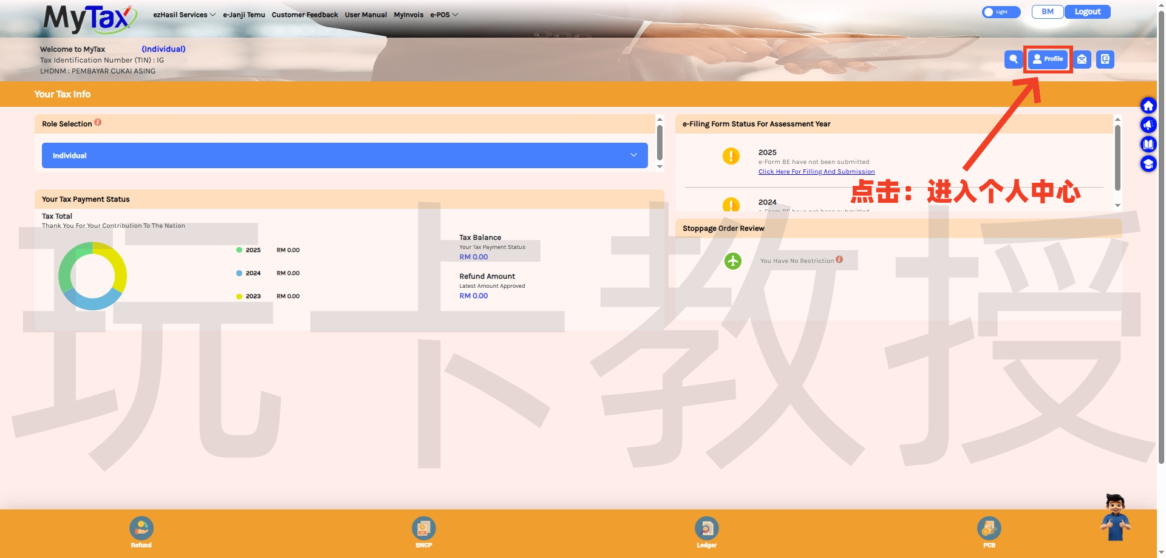Image resolution: width=1166 pixels, height=558 pixels.
Task: Click the 2024 yellow warning icon
Action: tap(731, 205)
